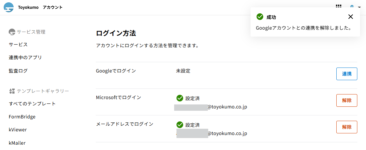
Task: Go to 連携中のアプリ
Action: point(25,58)
